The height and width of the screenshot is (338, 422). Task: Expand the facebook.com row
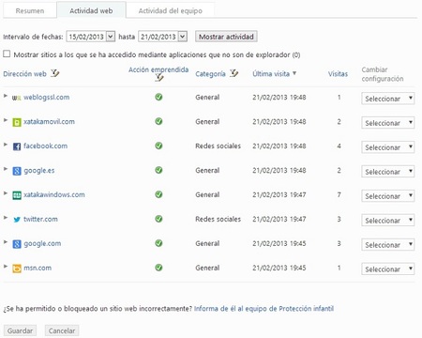(6, 145)
